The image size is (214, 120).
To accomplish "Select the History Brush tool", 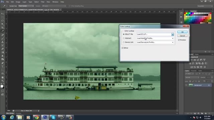I will tap(2, 45).
